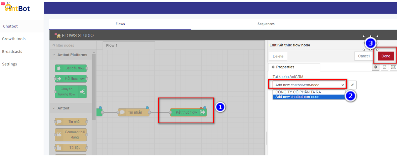Click Cancel in the edit panel
The image size is (397, 159).
click(364, 56)
